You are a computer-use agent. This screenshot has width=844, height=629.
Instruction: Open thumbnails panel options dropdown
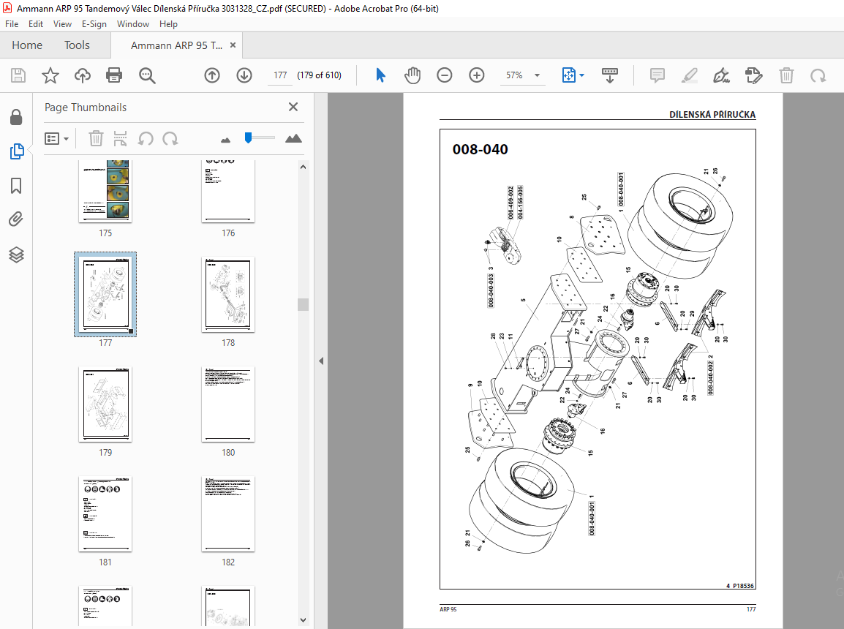pyautogui.click(x=56, y=139)
